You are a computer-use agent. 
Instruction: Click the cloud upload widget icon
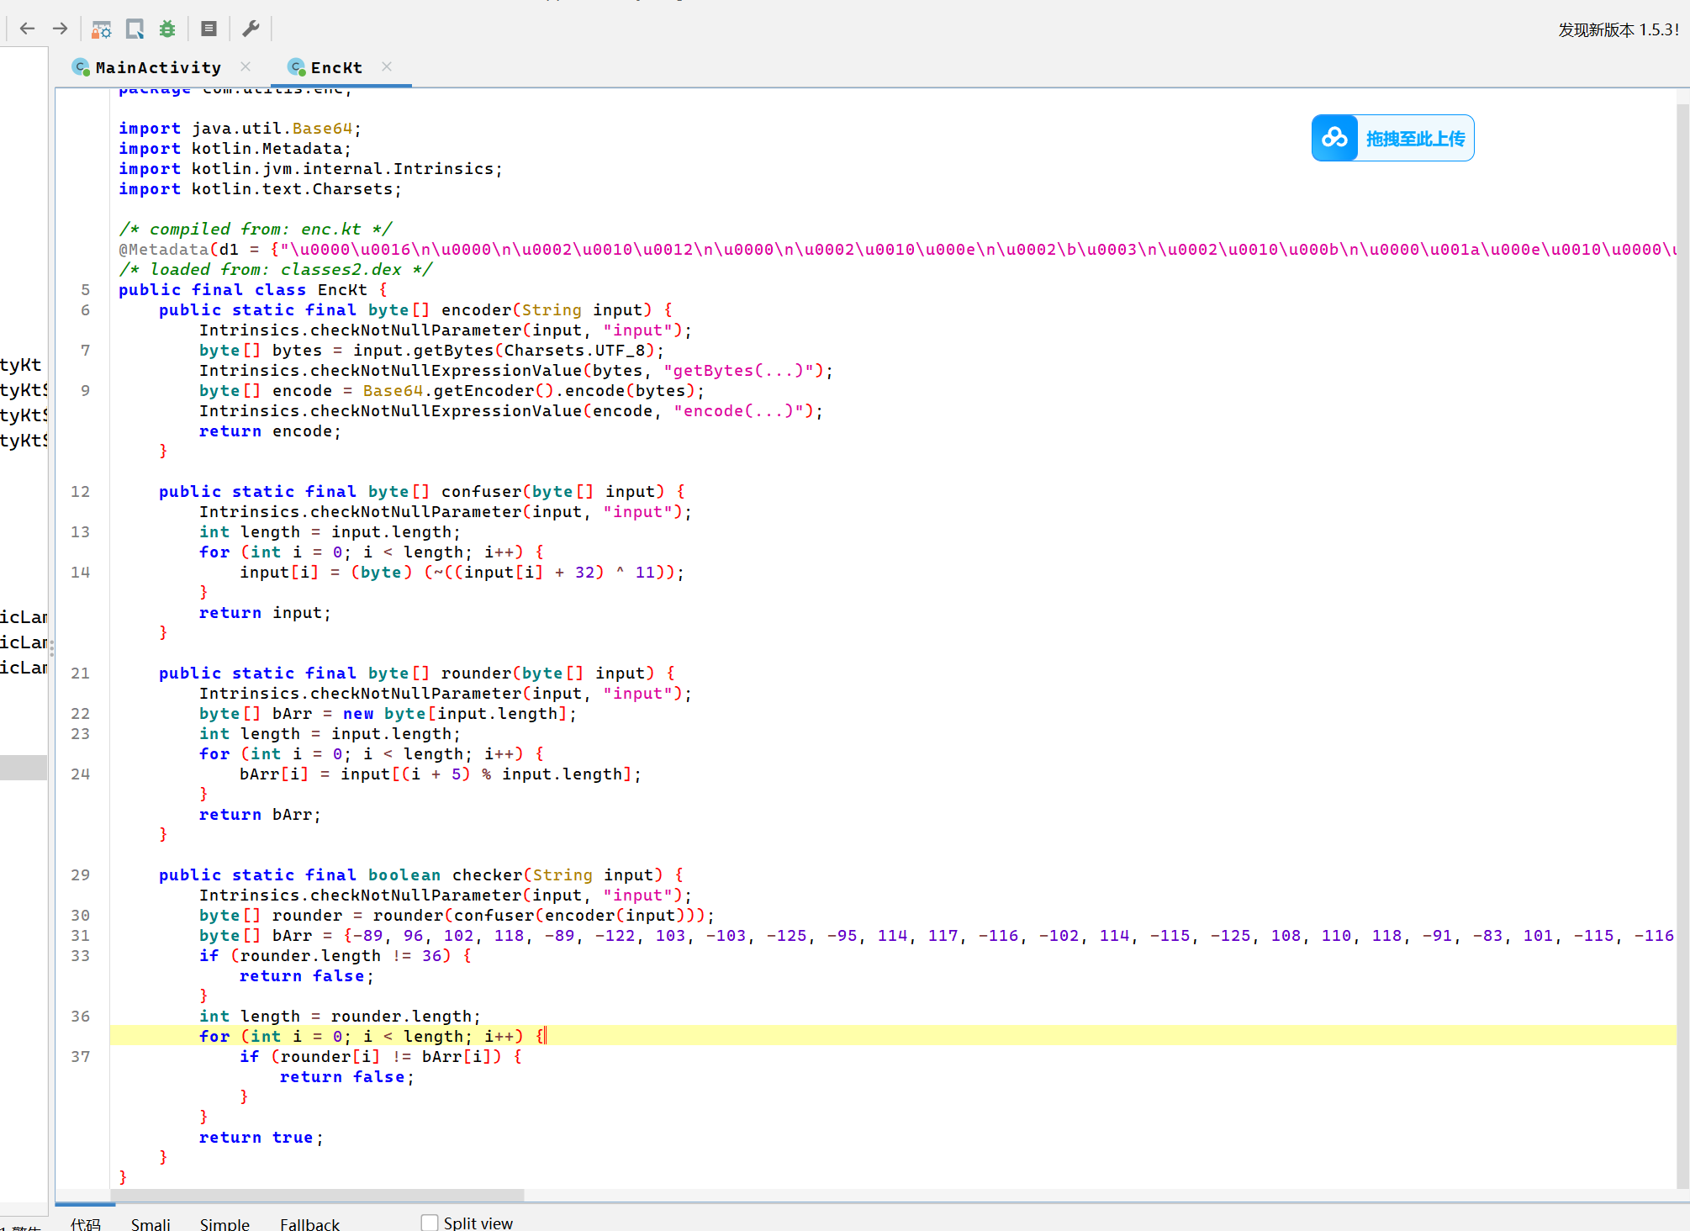(x=1334, y=138)
